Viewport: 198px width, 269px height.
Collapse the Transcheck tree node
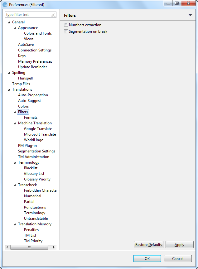tap(15, 185)
